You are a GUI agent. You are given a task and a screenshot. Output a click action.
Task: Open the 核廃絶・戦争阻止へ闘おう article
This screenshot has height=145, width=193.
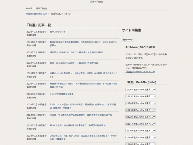pyautogui.click(x=84, y=85)
